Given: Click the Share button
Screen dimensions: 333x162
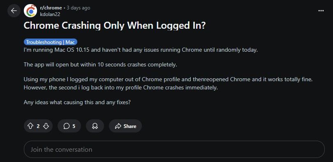Looking at the screenshot, I should [x=125, y=126].
